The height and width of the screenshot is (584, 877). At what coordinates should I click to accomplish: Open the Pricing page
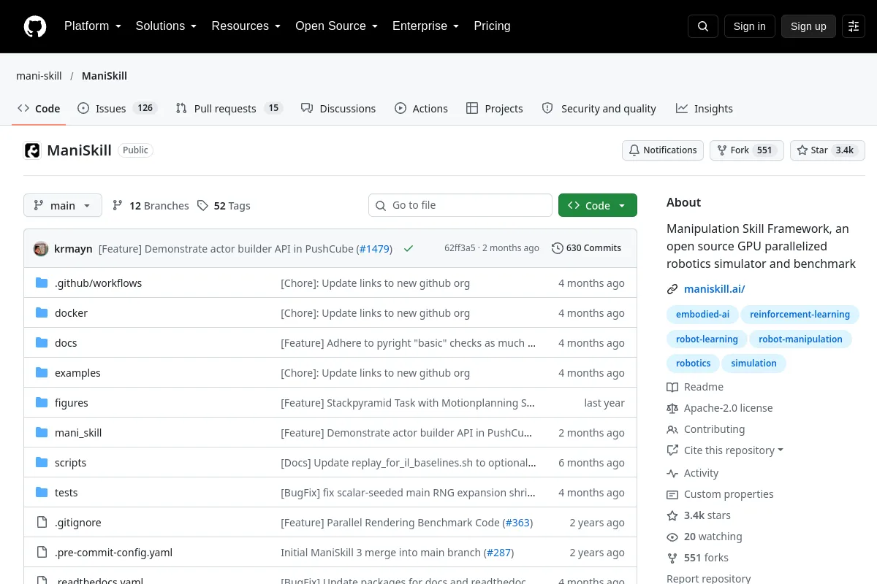[492, 26]
